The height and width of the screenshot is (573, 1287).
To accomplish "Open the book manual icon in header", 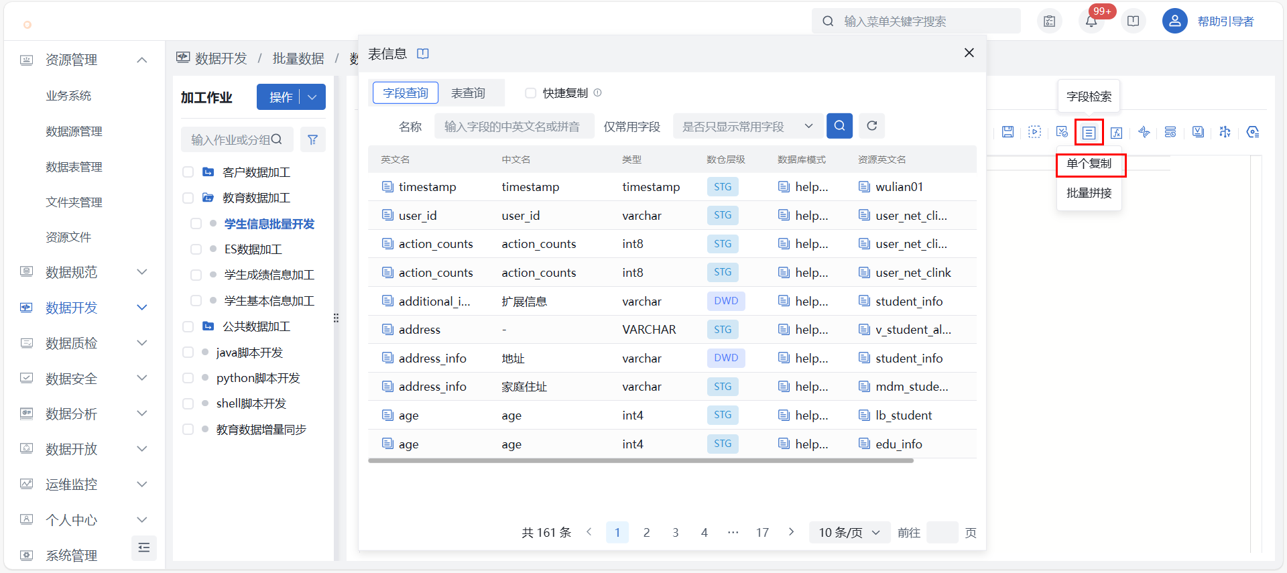I will pyautogui.click(x=1133, y=21).
